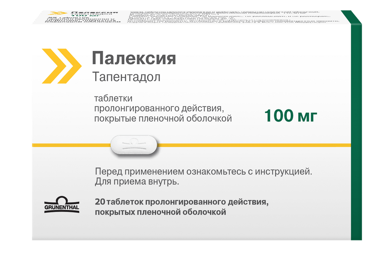Click the dosage text "100 мг"
390x253 pixels.
(x=291, y=116)
